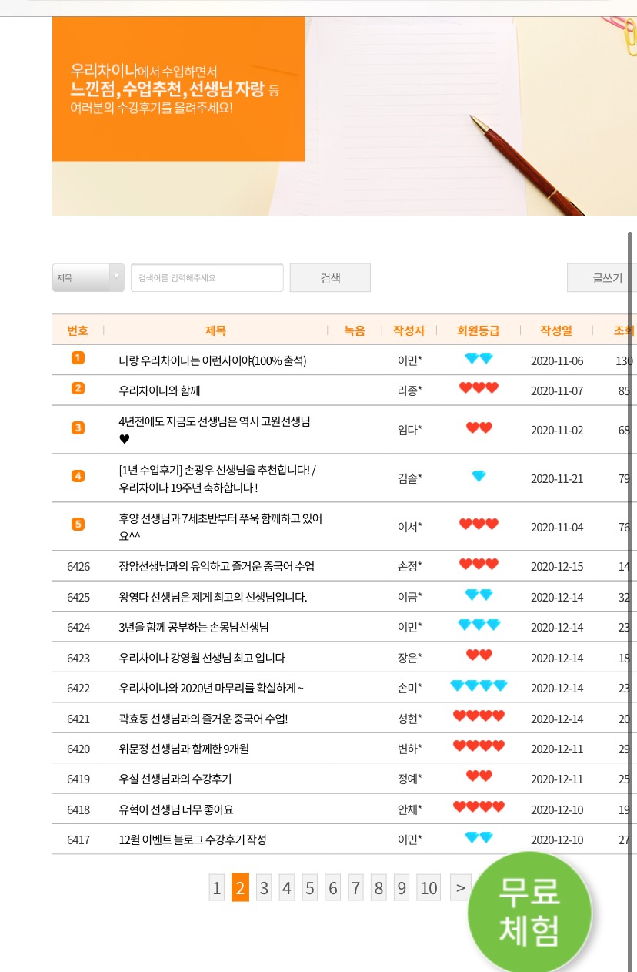Viewport: 637px width, 972px height.
Task: Click the diamond icons in 이금* row
Action: point(479,595)
